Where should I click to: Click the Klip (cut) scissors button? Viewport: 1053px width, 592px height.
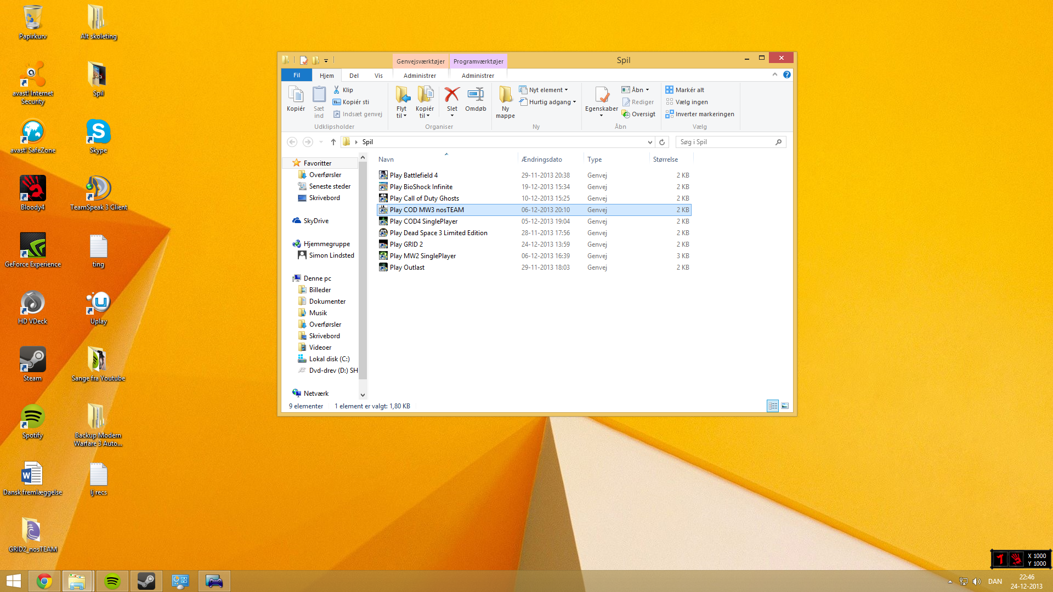click(x=343, y=90)
